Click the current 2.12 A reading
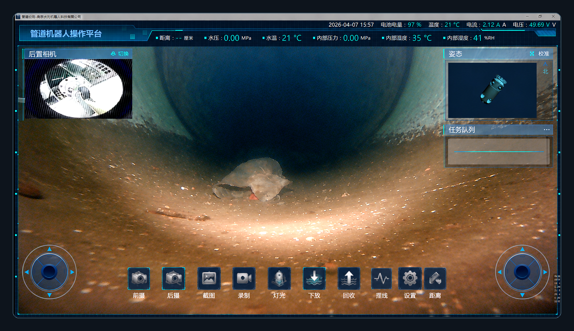Image resolution: width=574 pixels, height=331 pixels. coord(491,25)
